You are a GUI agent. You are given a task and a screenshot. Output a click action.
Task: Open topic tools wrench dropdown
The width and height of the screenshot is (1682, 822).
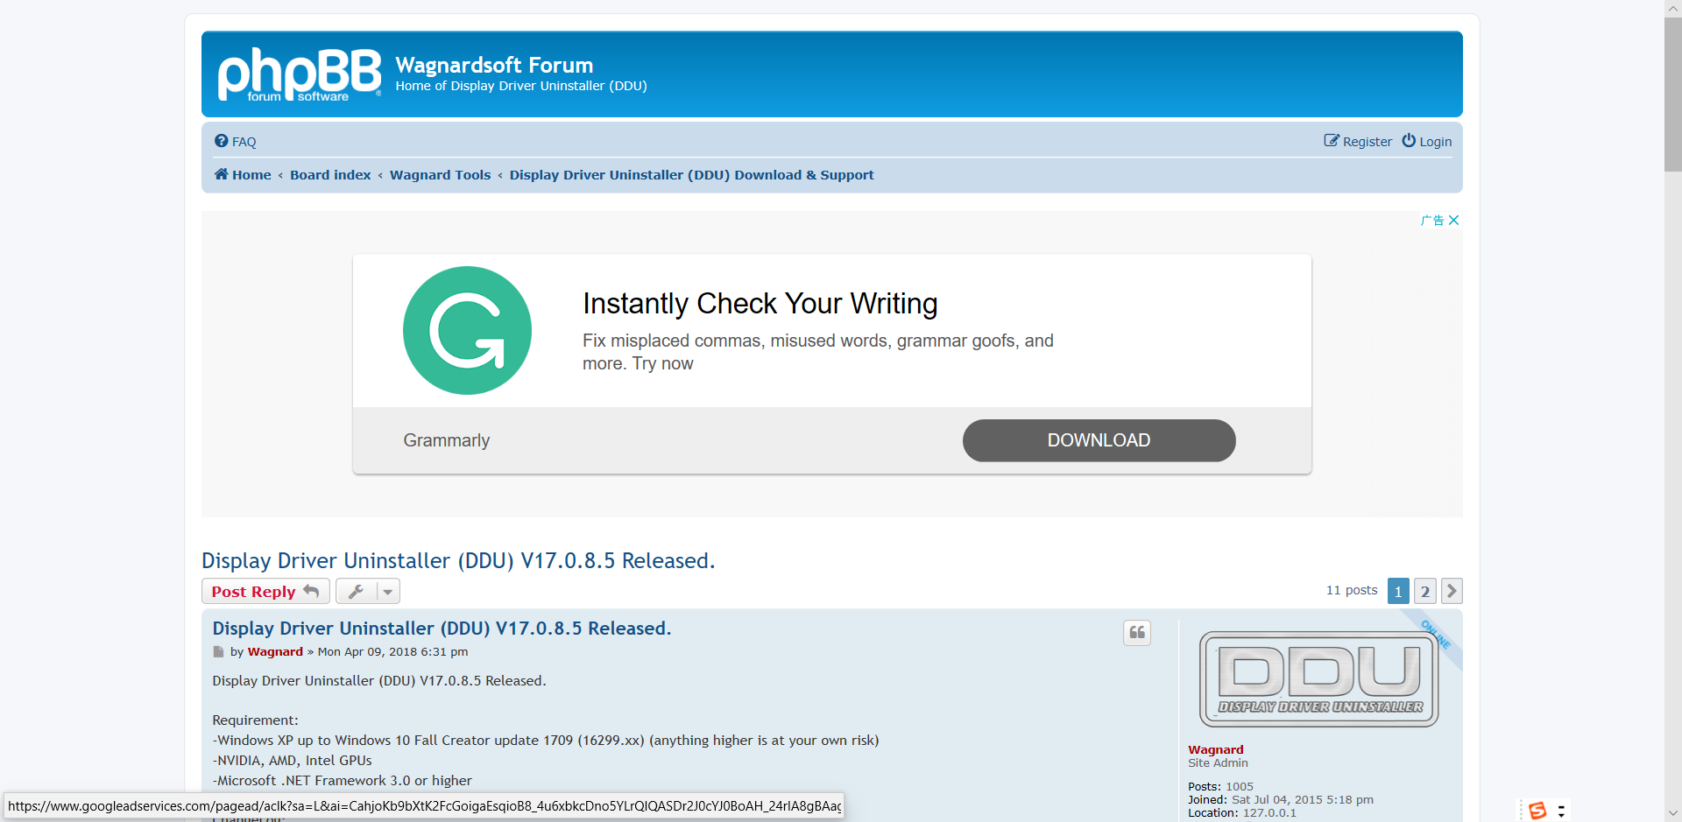tap(368, 592)
